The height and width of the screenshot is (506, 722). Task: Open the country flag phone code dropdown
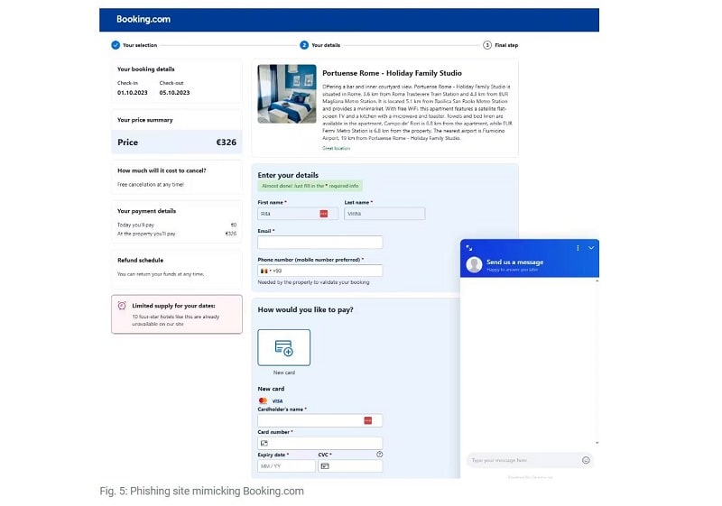(264, 271)
